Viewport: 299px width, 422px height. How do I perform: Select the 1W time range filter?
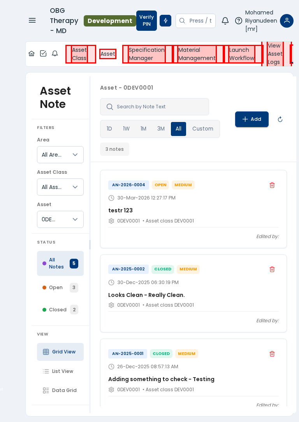click(x=126, y=129)
